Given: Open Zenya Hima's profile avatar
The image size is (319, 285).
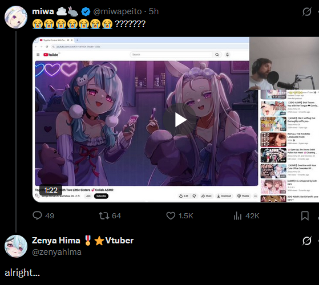Looking at the screenshot, I should tap(16, 246).
